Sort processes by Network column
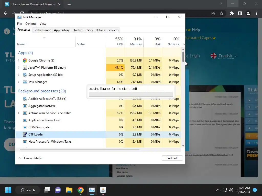Viewport: 262px width, 196px height. tap(172, 41)
